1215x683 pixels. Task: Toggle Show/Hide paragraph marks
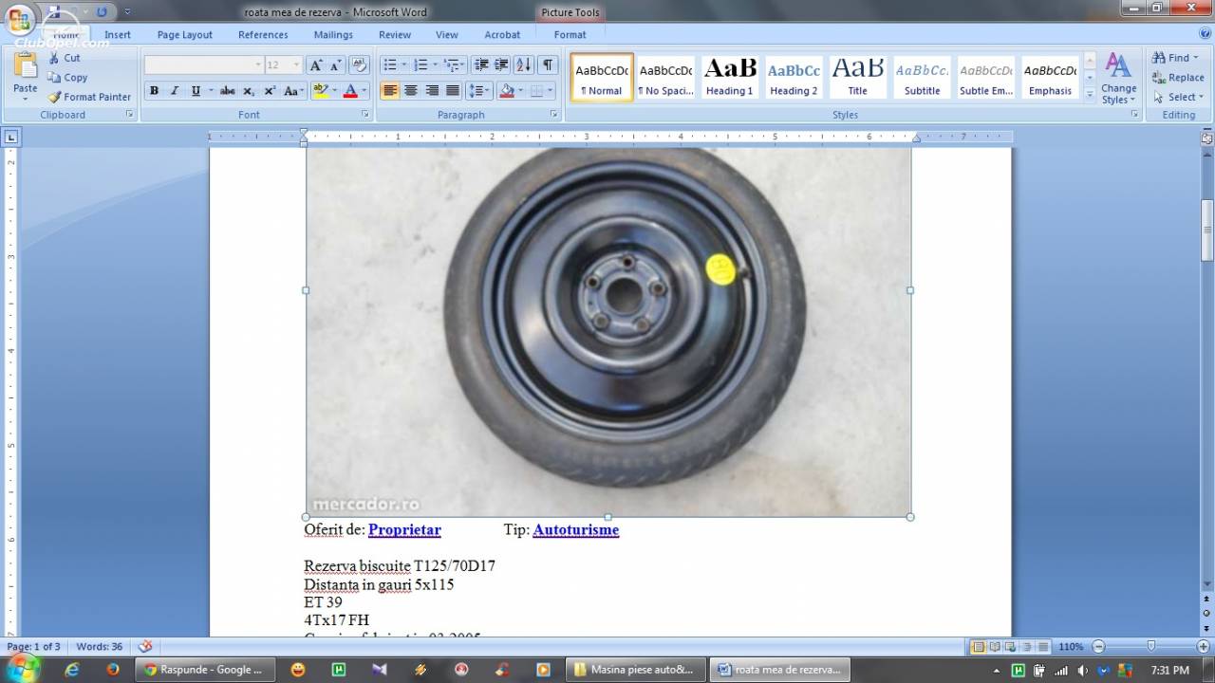point(548,65)
